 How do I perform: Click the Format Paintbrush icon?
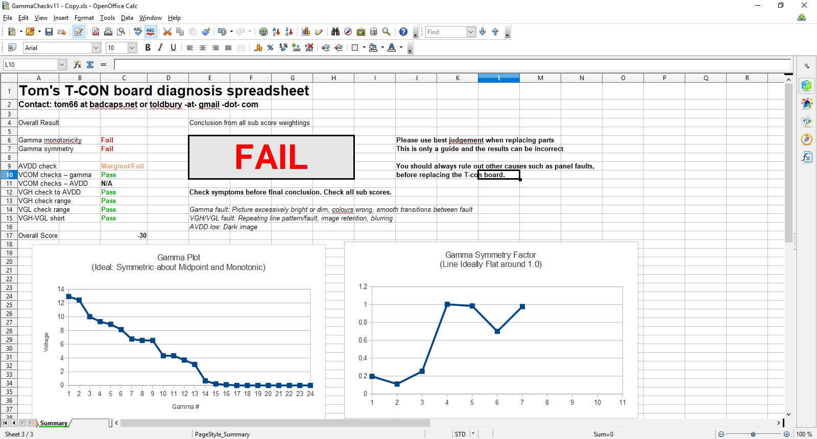(x=206, y=32)
